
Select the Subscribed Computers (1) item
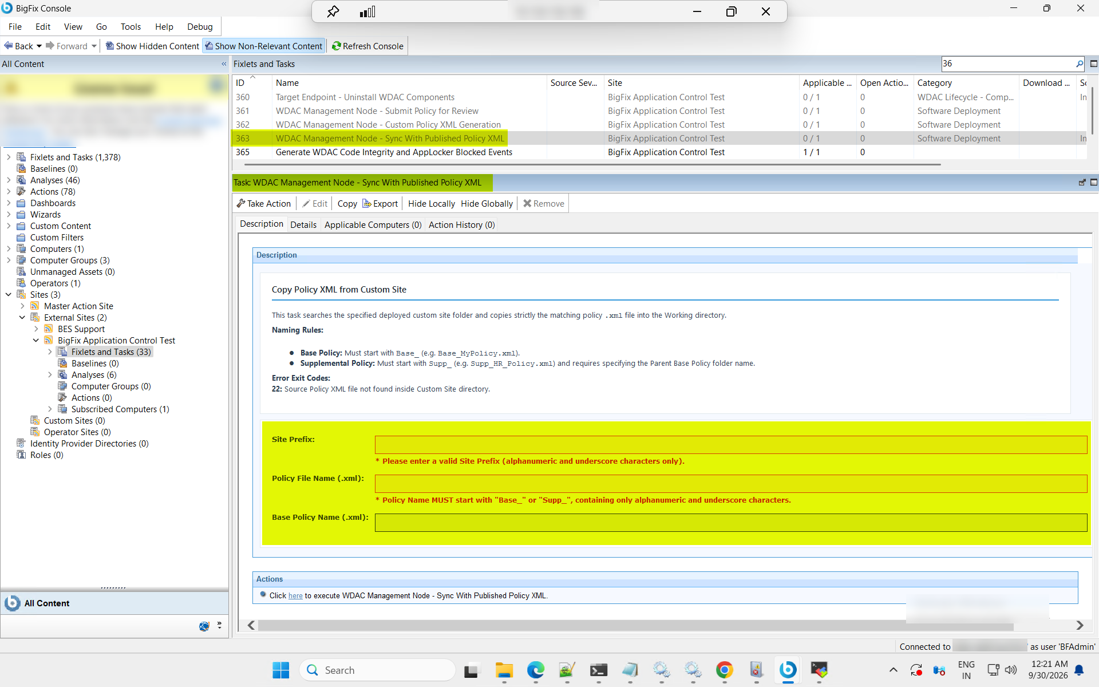[120, 409]
